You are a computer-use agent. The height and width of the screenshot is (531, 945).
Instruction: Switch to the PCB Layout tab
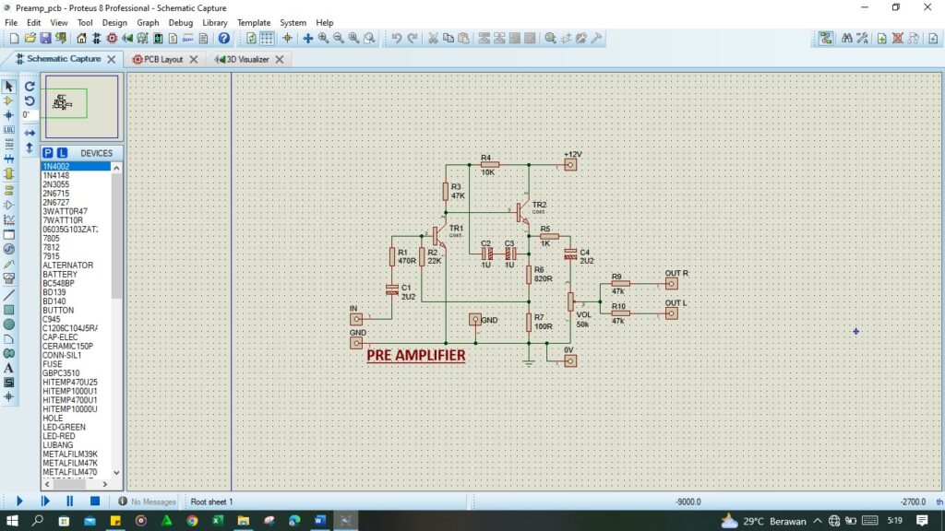click(x=163, y=59)
